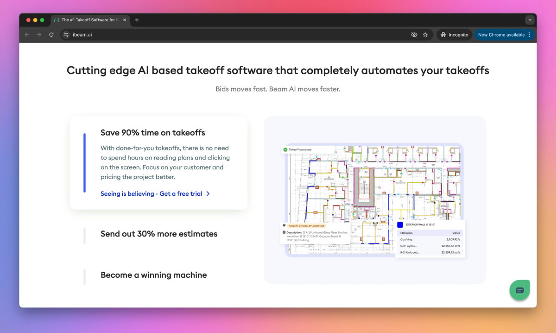This screenshot has width=556, height=333.
Task: Click the Cutting edge AI headline
Action: (x=278, y=70)
